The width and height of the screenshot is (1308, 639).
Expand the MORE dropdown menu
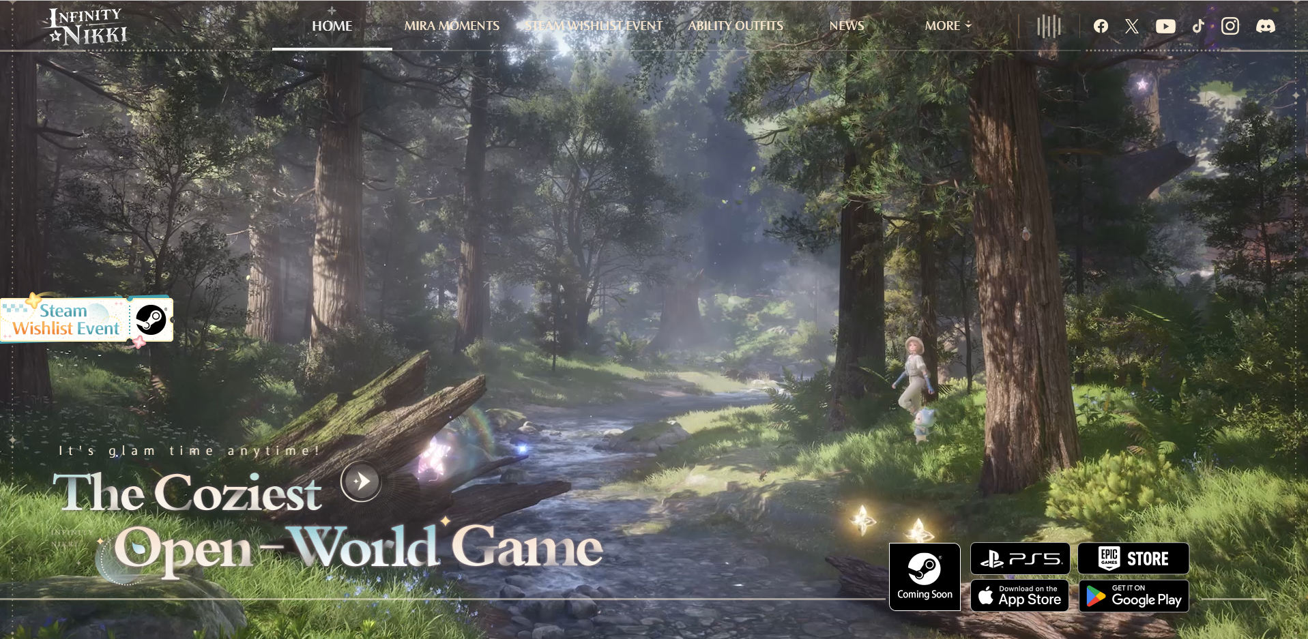click(x=948, y=26)
